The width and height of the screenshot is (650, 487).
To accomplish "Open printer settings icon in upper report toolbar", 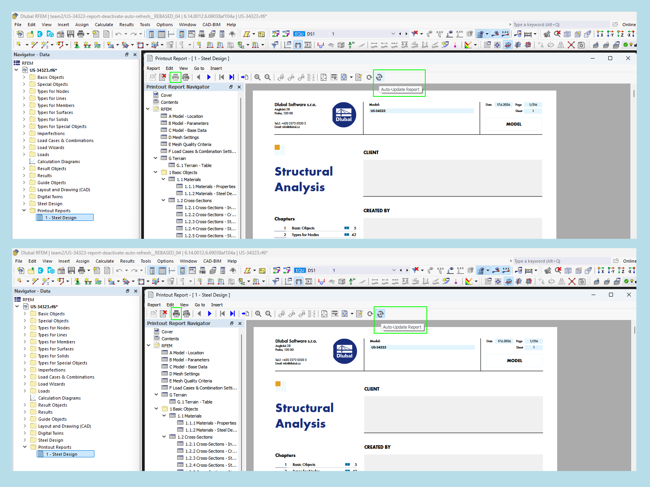I will 186,77.
